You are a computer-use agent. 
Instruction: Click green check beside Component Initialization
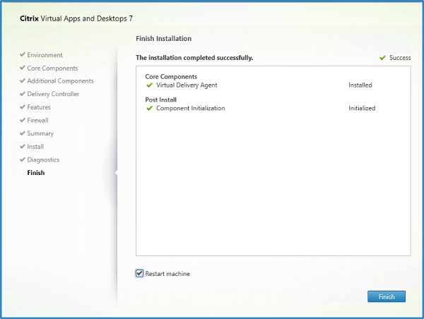(149, 108)
